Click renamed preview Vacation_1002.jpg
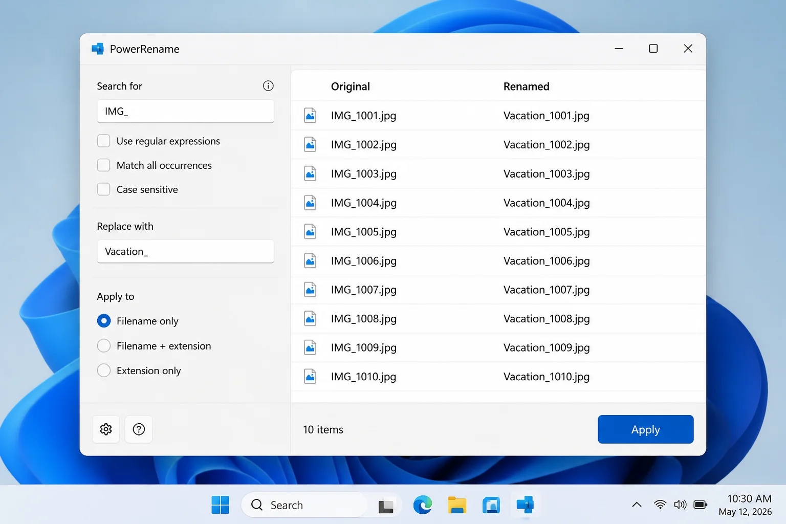The height and width of the screenshot is (524, 786). [x=547, y=145]
